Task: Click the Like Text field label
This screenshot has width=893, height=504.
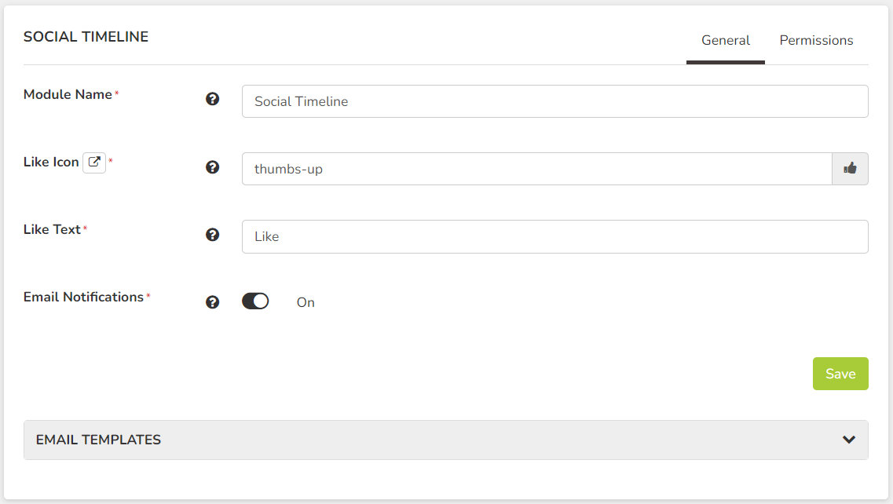Action: [52, 229]
